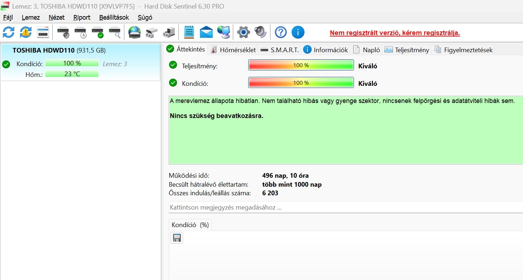Click the first grey drive cabinet icon
The width and height of the screenshot is (523, 280).
[x=152, y=33]
